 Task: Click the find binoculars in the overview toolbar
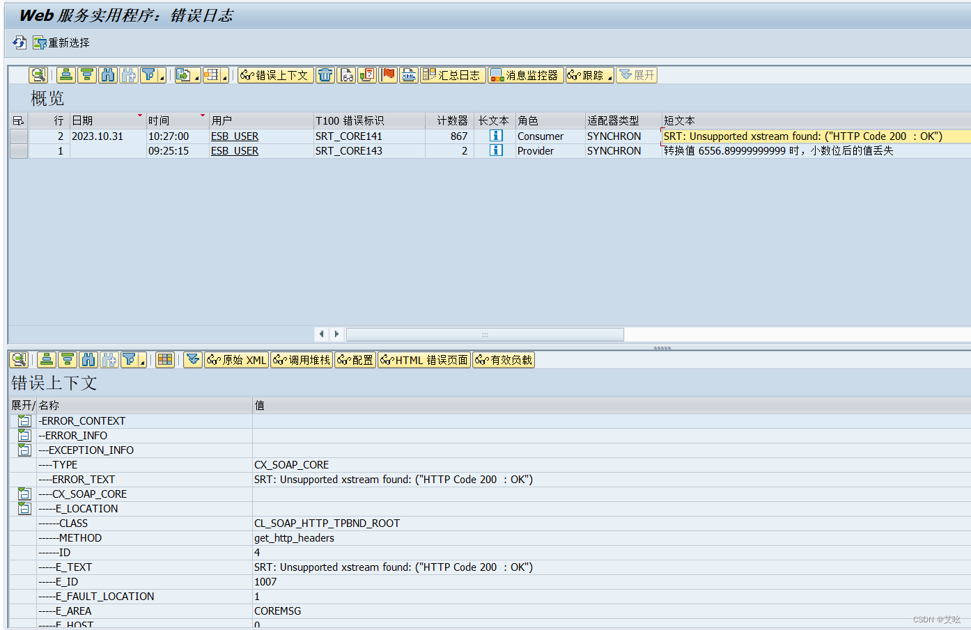click(x=108, y=75)
